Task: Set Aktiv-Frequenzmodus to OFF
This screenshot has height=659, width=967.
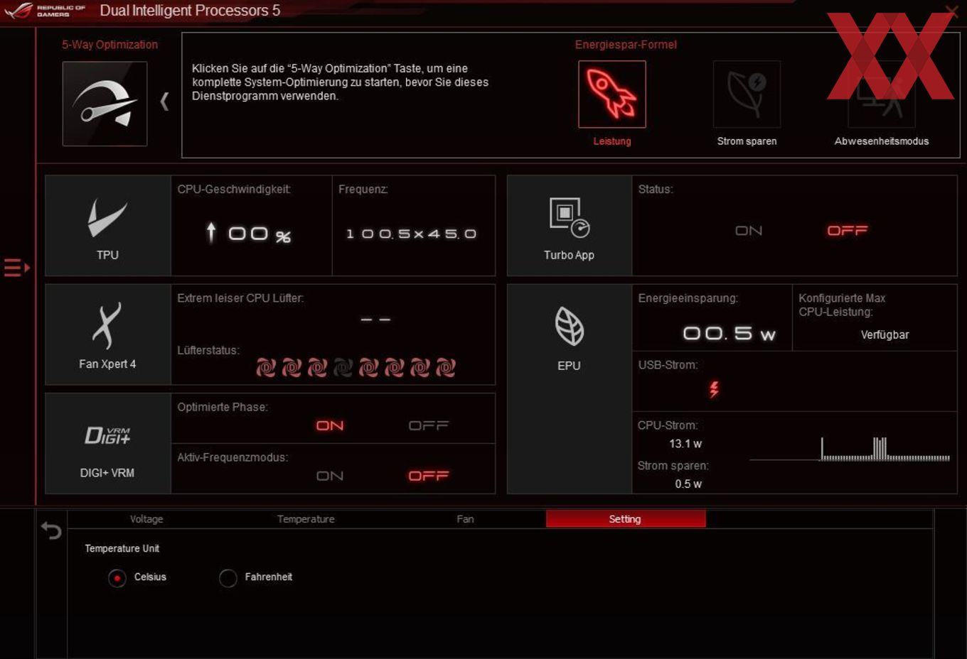Action: [x=429, y=476]
